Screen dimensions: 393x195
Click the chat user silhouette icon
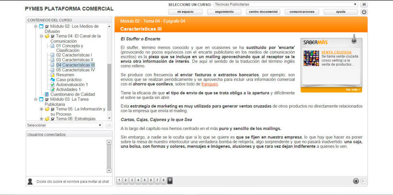(x=30, y=182)
